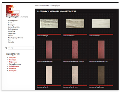The image size is (121, 95).
Task: View the Amazonia Red Passion Decore tile
Action: (x=75, y=50)
